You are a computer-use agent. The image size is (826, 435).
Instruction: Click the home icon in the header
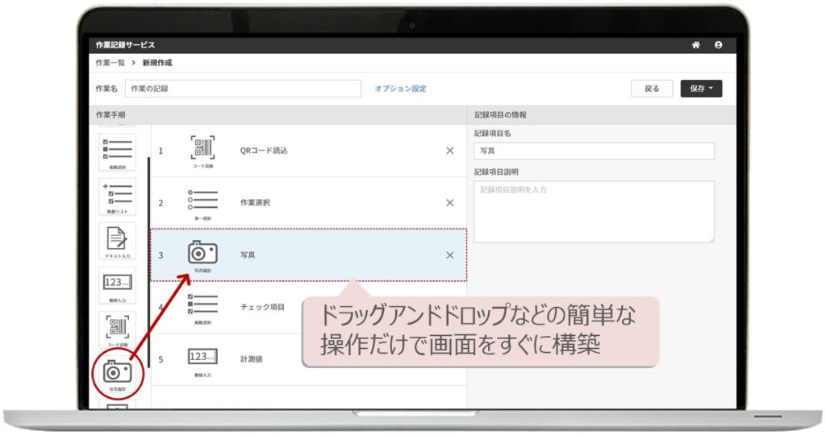tap(695, 45)
